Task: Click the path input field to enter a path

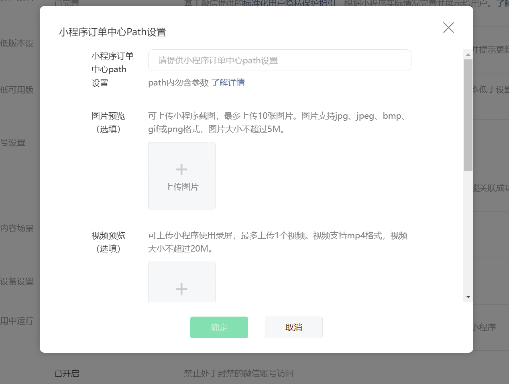Action: click(x=280, y=60)
